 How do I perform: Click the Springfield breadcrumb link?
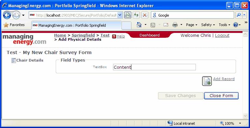point(83,35)
